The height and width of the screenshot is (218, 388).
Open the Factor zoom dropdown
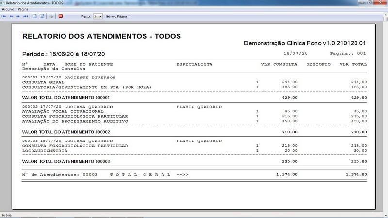tap(100, 16)
